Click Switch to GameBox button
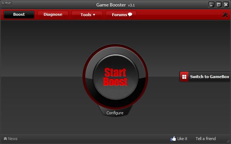This screenshot has width=231, height=144. point(205,77)
